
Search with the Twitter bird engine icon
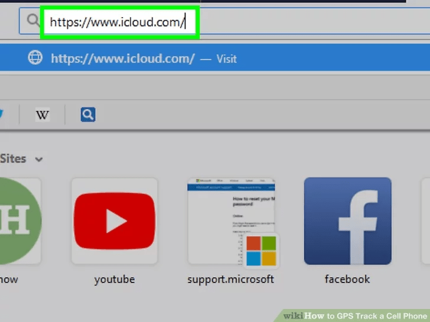pyautogui.click(x=1, y=113)
